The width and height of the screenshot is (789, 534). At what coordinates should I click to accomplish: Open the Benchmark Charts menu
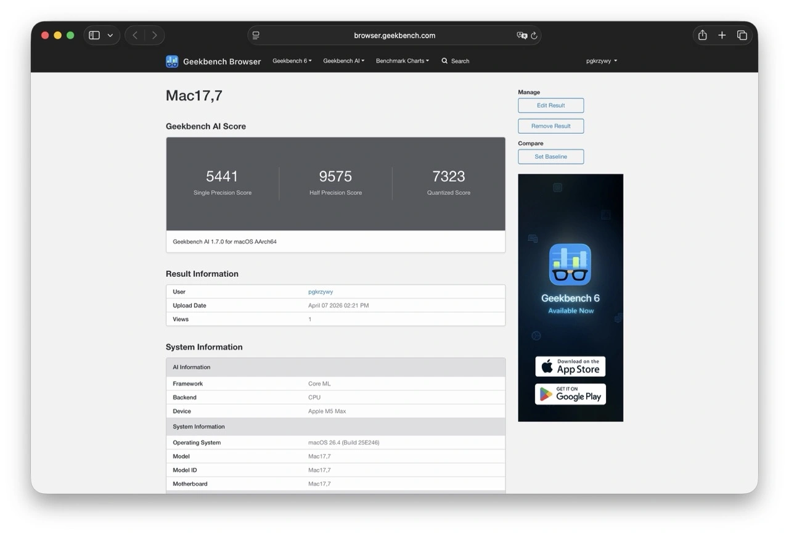point(402,61)
